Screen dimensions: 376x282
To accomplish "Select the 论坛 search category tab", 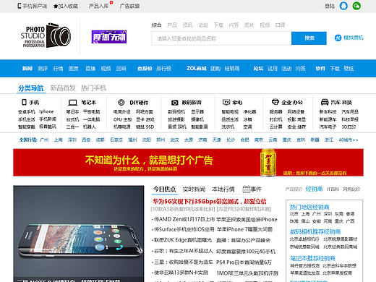I will 203,25.
